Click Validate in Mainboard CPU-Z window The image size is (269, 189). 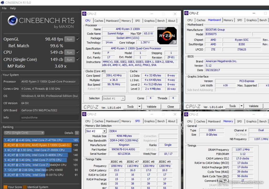pos(254,106)
